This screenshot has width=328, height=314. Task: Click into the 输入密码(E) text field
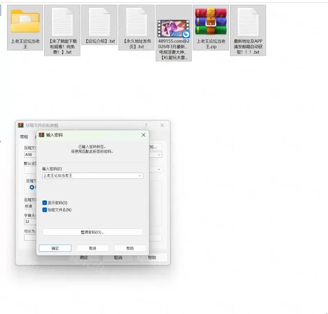tap(89, 175)
